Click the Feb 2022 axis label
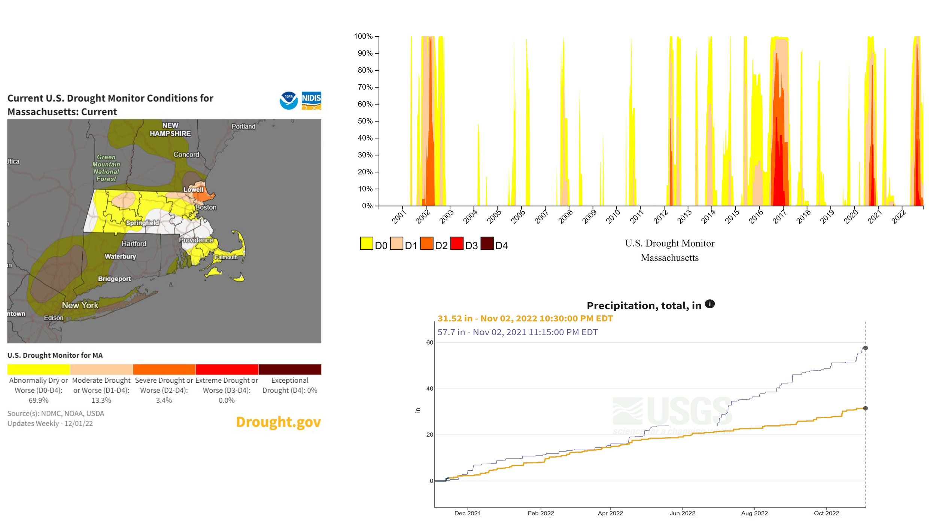The image size is (936, 526). [x=541, y=513]
